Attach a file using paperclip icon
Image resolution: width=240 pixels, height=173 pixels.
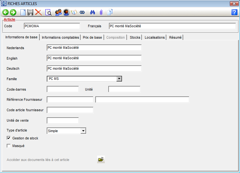pyautogui.click(x=101, y=12)
